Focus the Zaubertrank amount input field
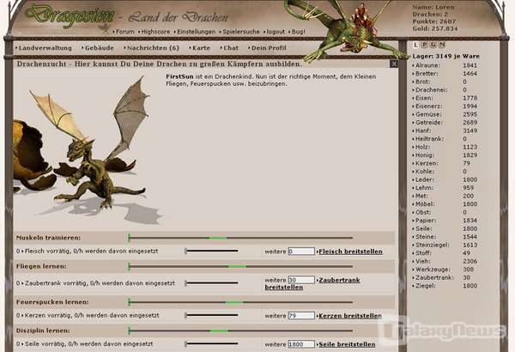 click(301, 280)
